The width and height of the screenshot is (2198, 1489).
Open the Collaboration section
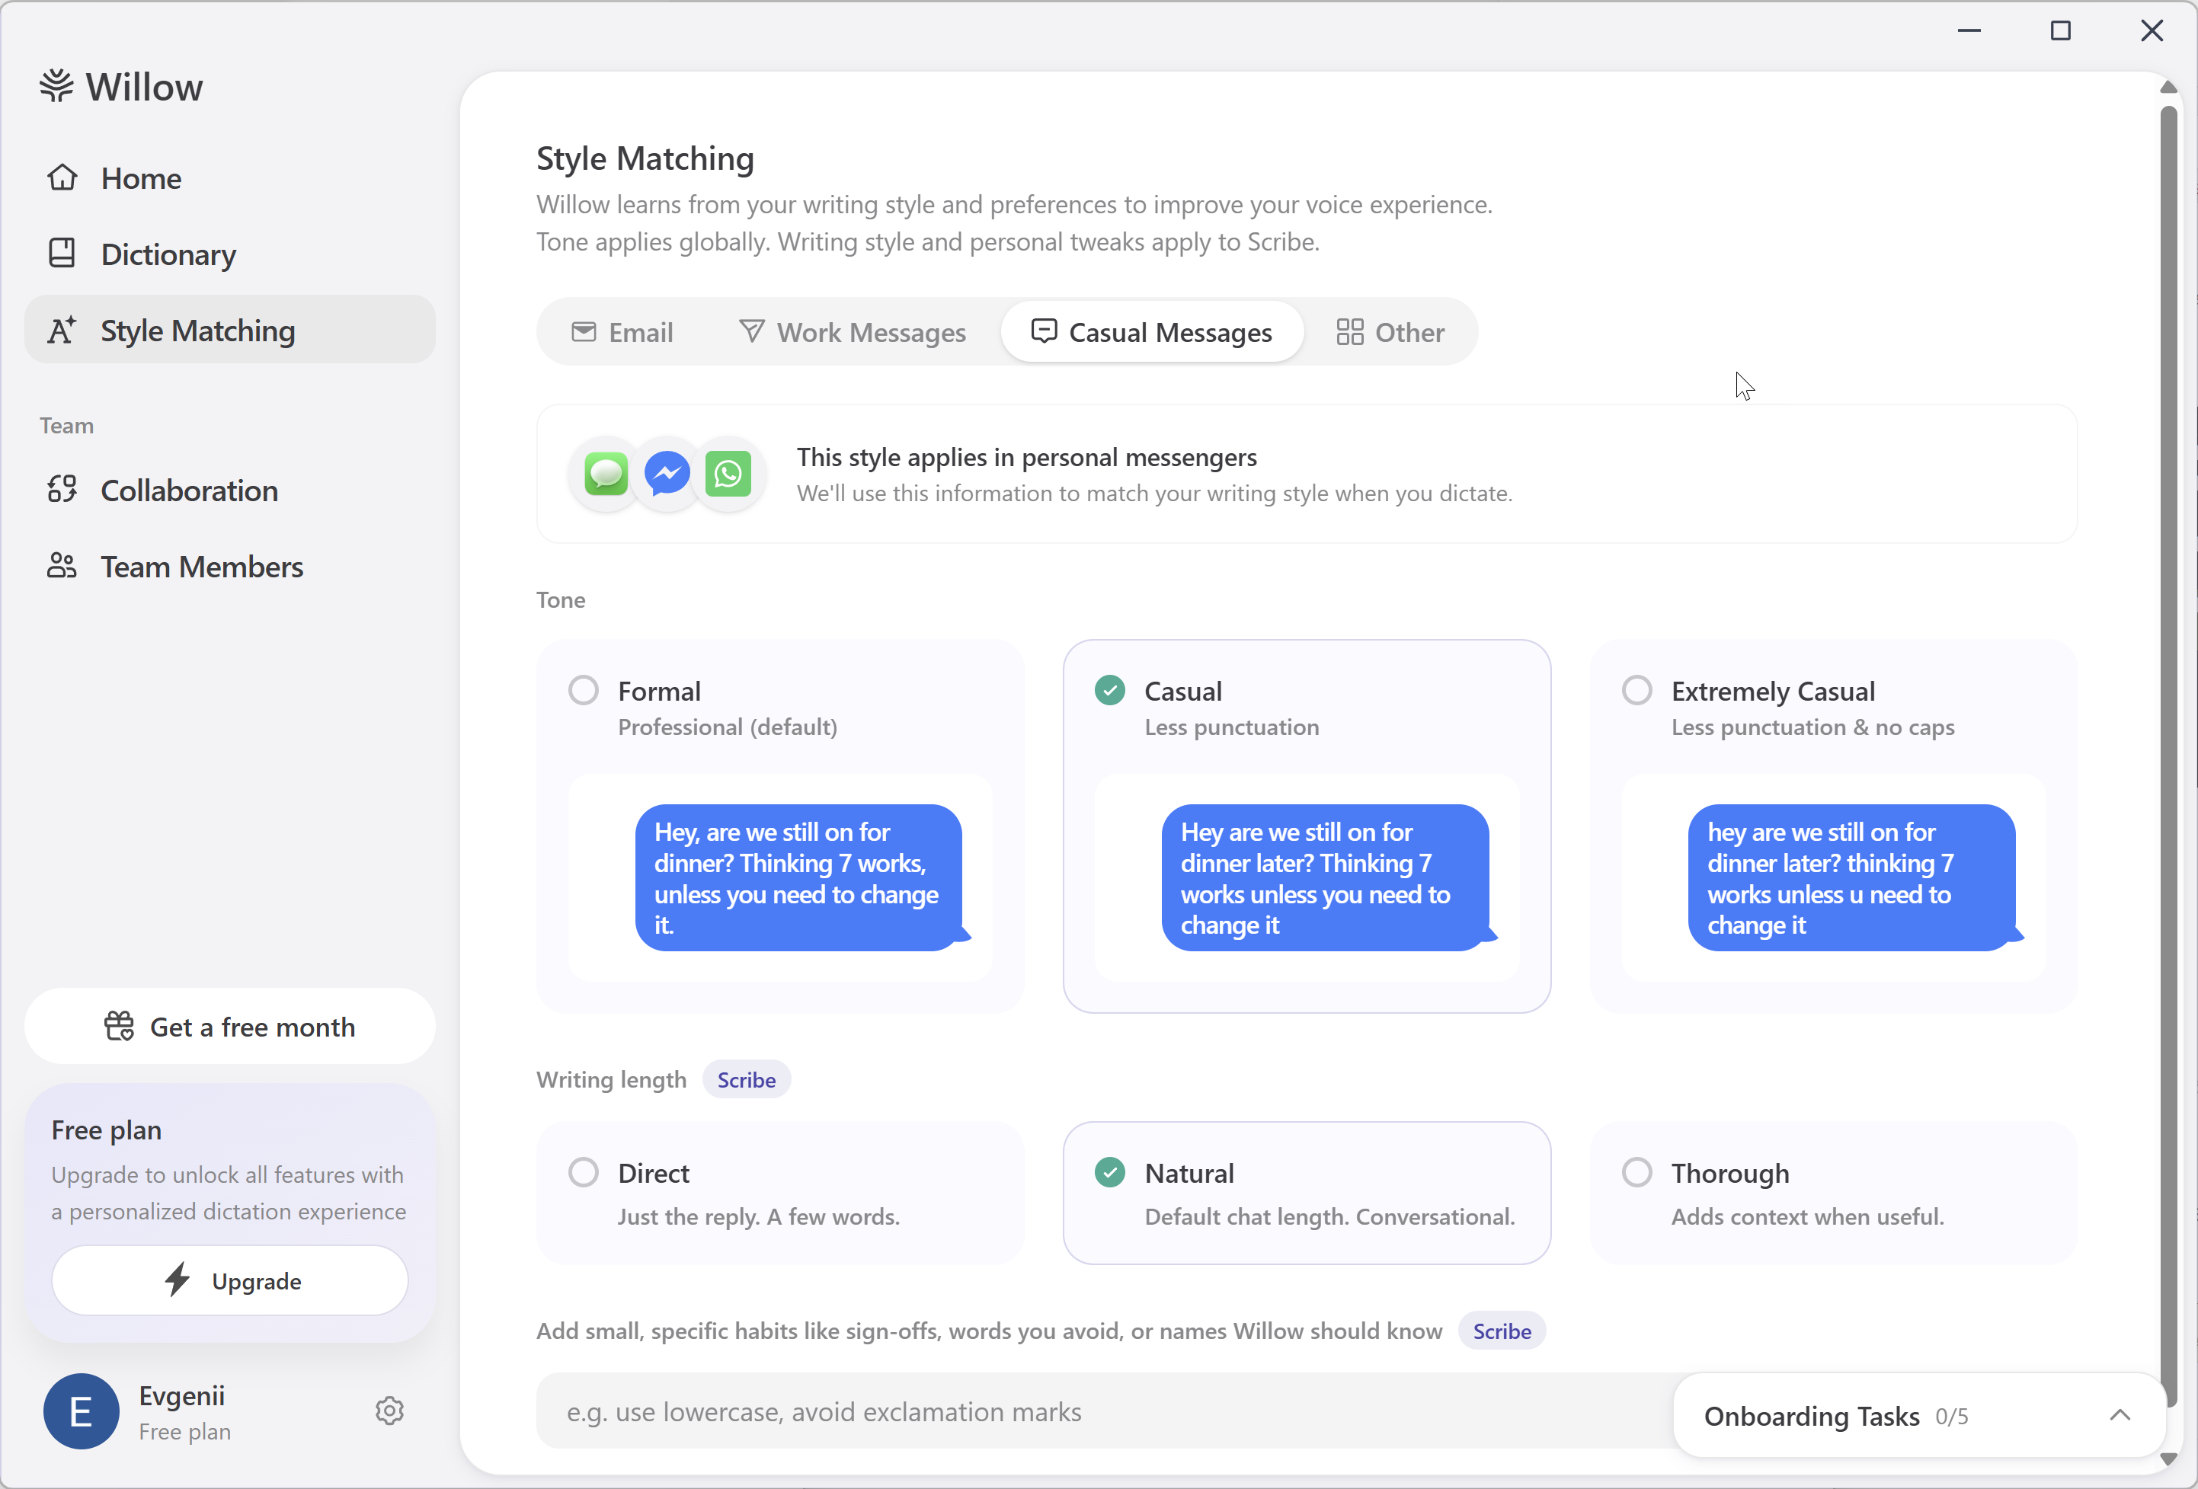tap(230, 490)
